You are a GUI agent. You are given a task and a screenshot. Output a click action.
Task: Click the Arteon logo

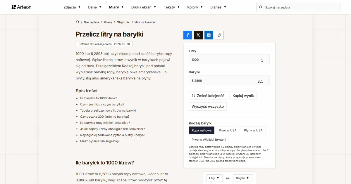coord(21,7)
